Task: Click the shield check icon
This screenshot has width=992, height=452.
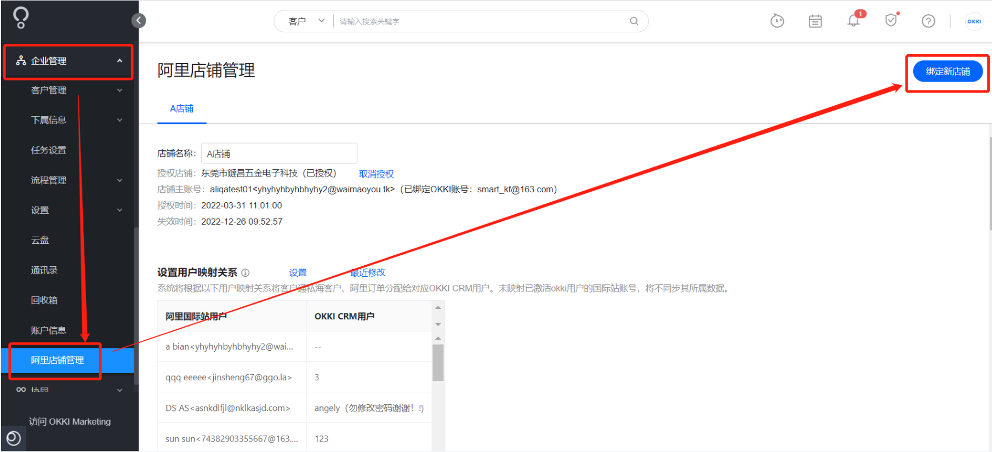Action: point(891,20)
